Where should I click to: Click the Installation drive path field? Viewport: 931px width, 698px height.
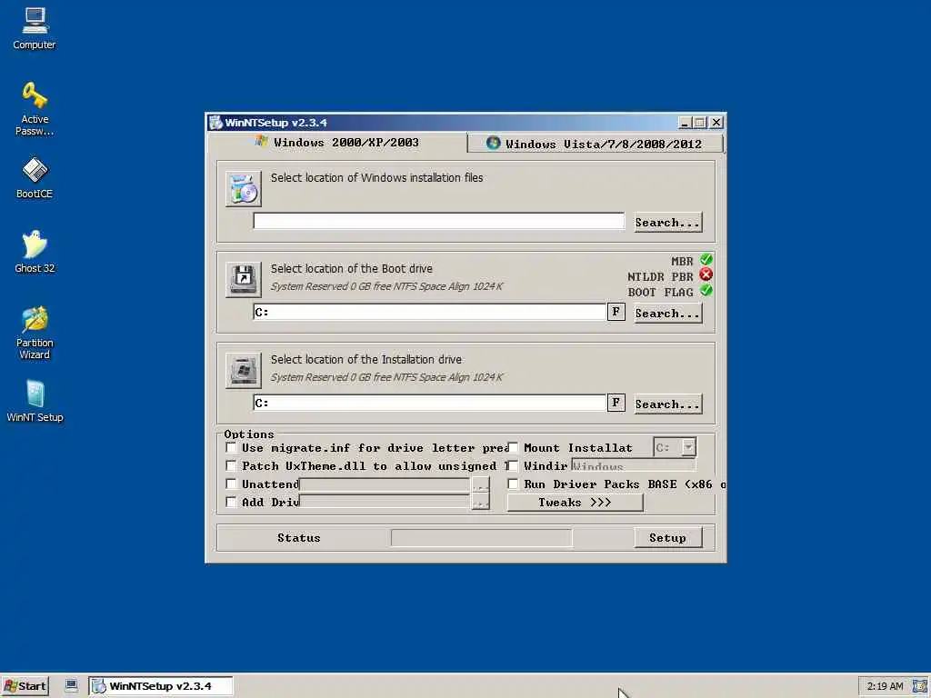(x=430, y=403)
